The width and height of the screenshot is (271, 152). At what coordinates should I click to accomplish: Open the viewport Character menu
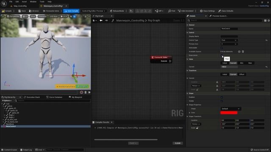coord(42,16)
